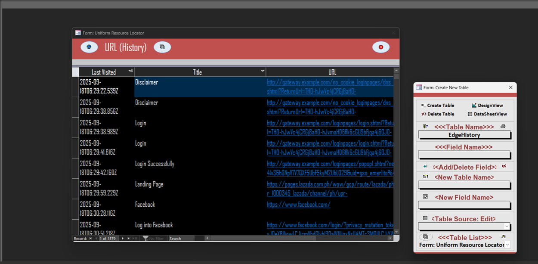Click the copy/duplicate icon button after URL (History)
Viewport: 538px width, 264px height.
[x=162, y=47]
